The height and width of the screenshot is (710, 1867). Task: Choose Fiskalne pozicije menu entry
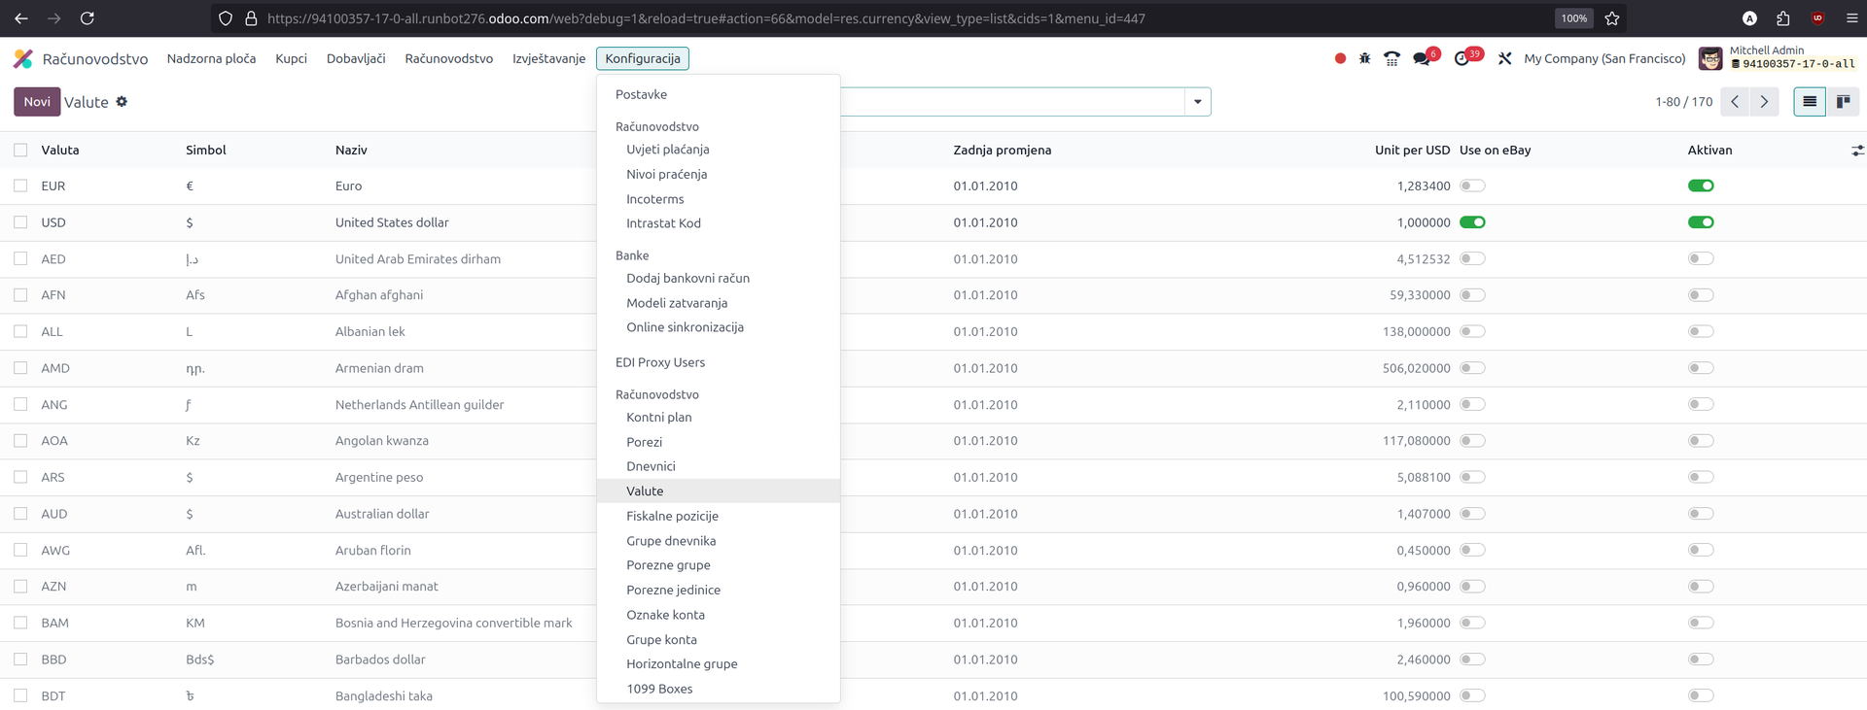coord(672,516)
